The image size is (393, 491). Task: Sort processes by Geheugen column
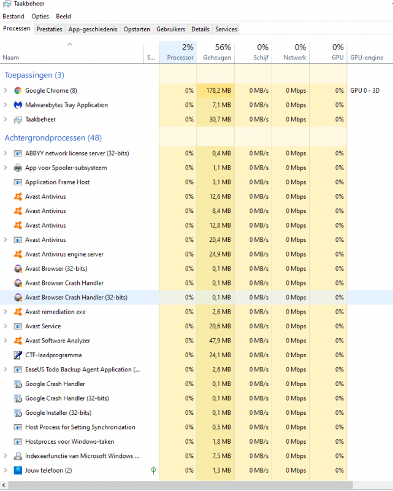(216, 52)
